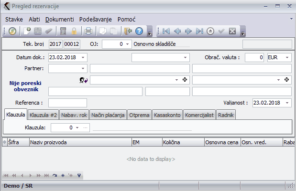Open the Dokumenti menu
The image size is (296, 191).
[60, 19]
